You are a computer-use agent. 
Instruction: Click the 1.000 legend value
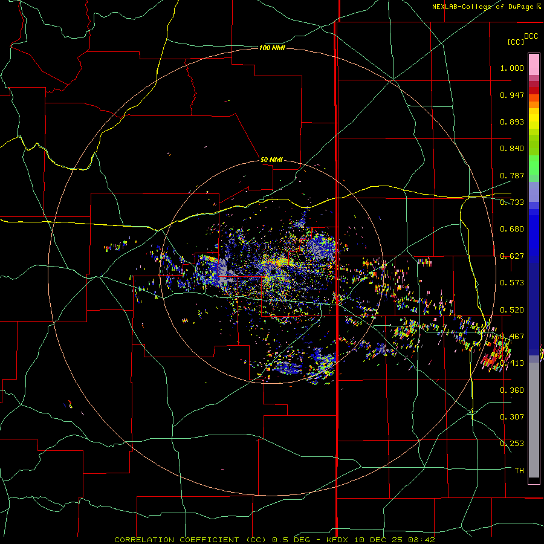[512, 68]
